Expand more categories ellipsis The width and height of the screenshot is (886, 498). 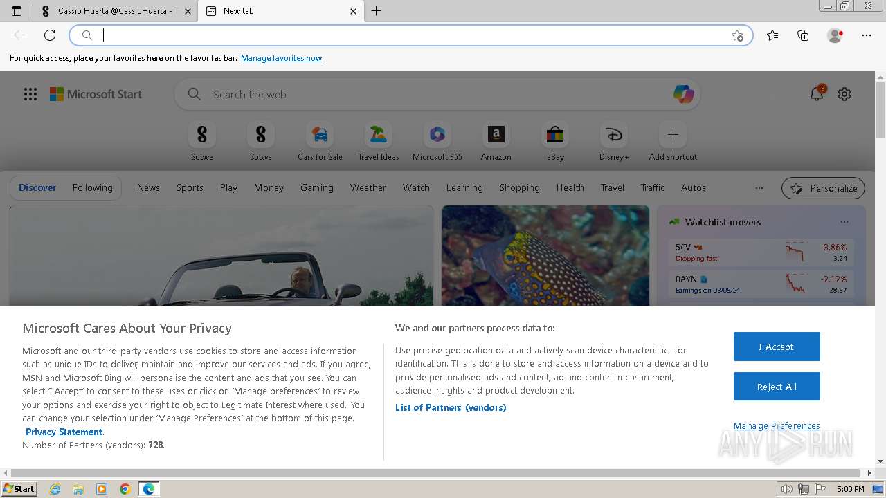coord(759,188)
